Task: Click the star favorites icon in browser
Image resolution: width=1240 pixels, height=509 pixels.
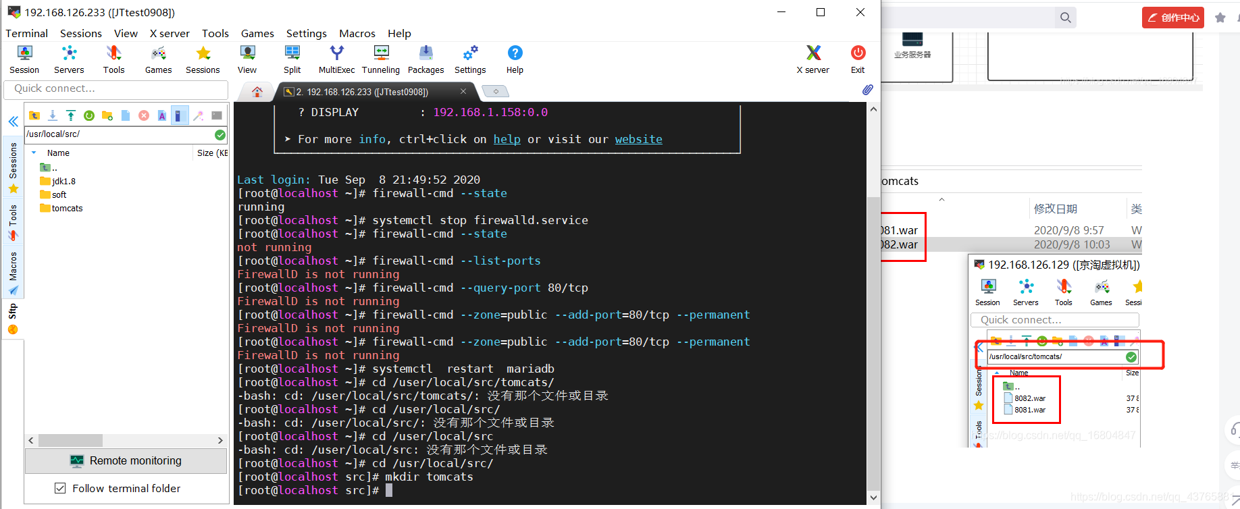Action: (1220, 18)
